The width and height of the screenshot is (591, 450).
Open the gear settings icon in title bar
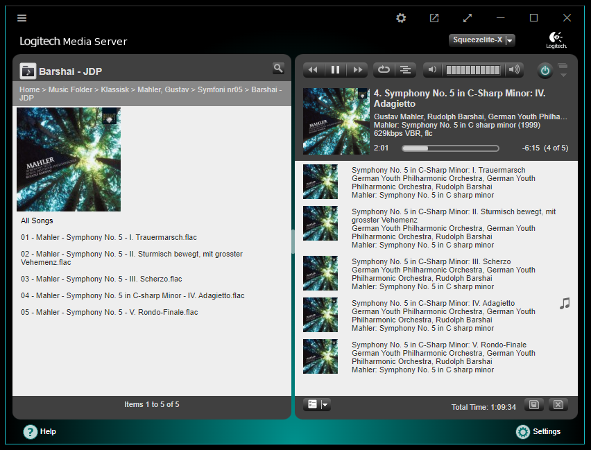point(401,18)
